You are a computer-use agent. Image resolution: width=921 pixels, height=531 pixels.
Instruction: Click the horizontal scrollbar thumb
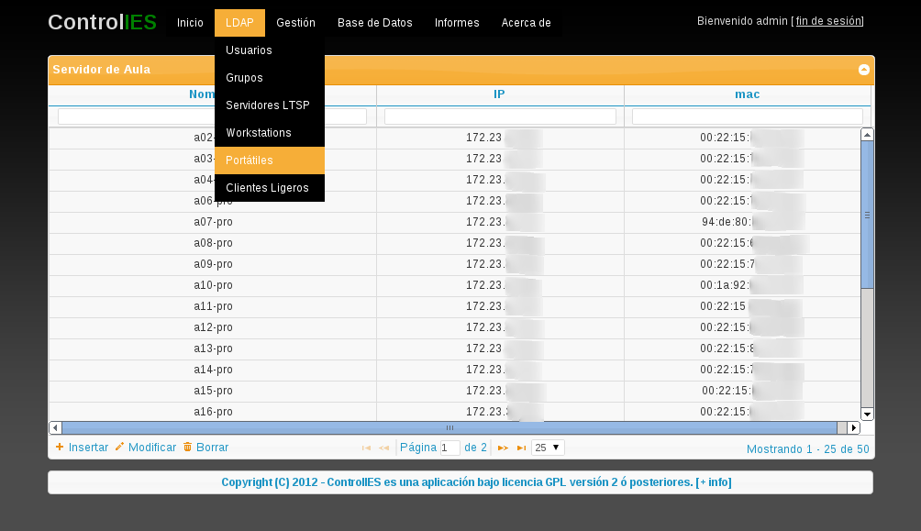pyautogui.click(x=449, y=427)
